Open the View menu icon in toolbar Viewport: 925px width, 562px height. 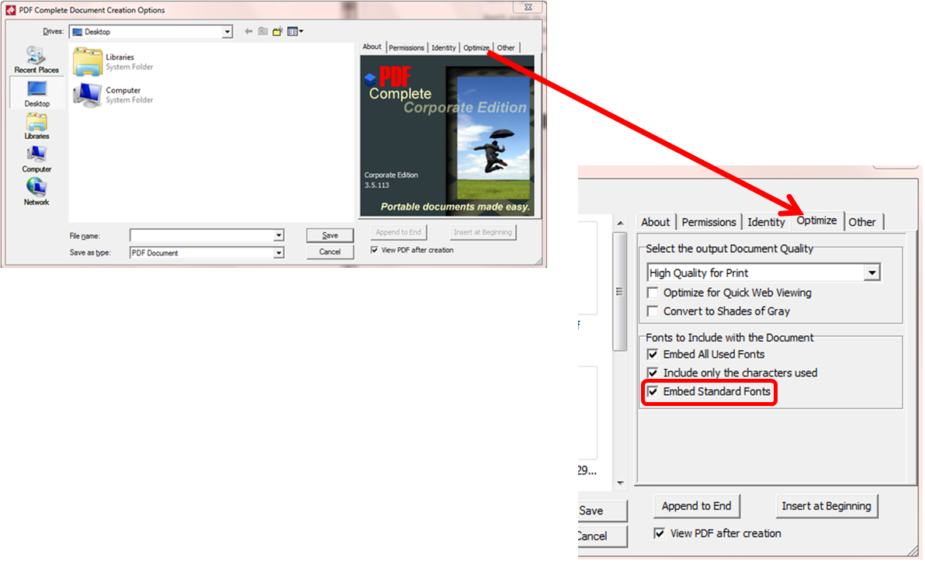tap(295, 31)
